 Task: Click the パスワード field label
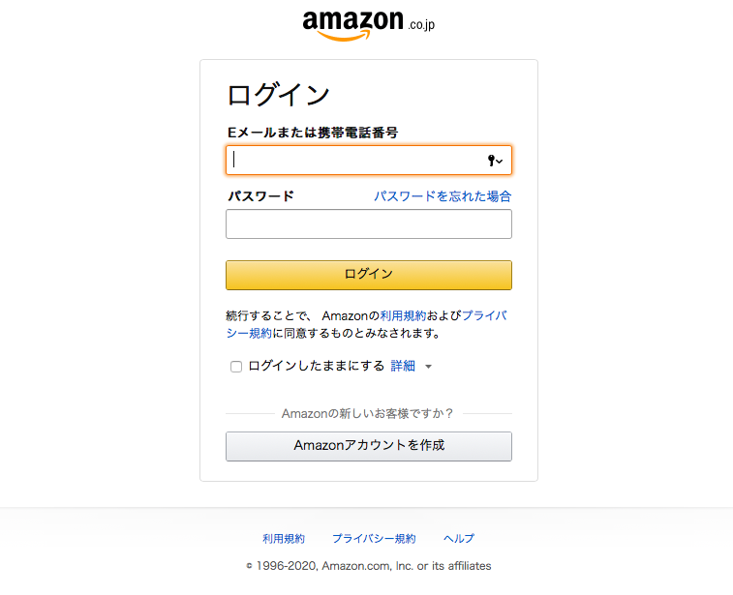[x=260, y=196]
